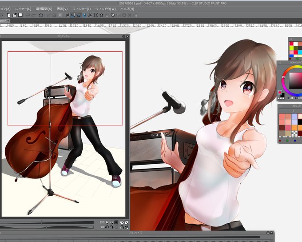This screenshot has width=302, height=242.
Task: Close the Navigator panel
Action: 127,36
